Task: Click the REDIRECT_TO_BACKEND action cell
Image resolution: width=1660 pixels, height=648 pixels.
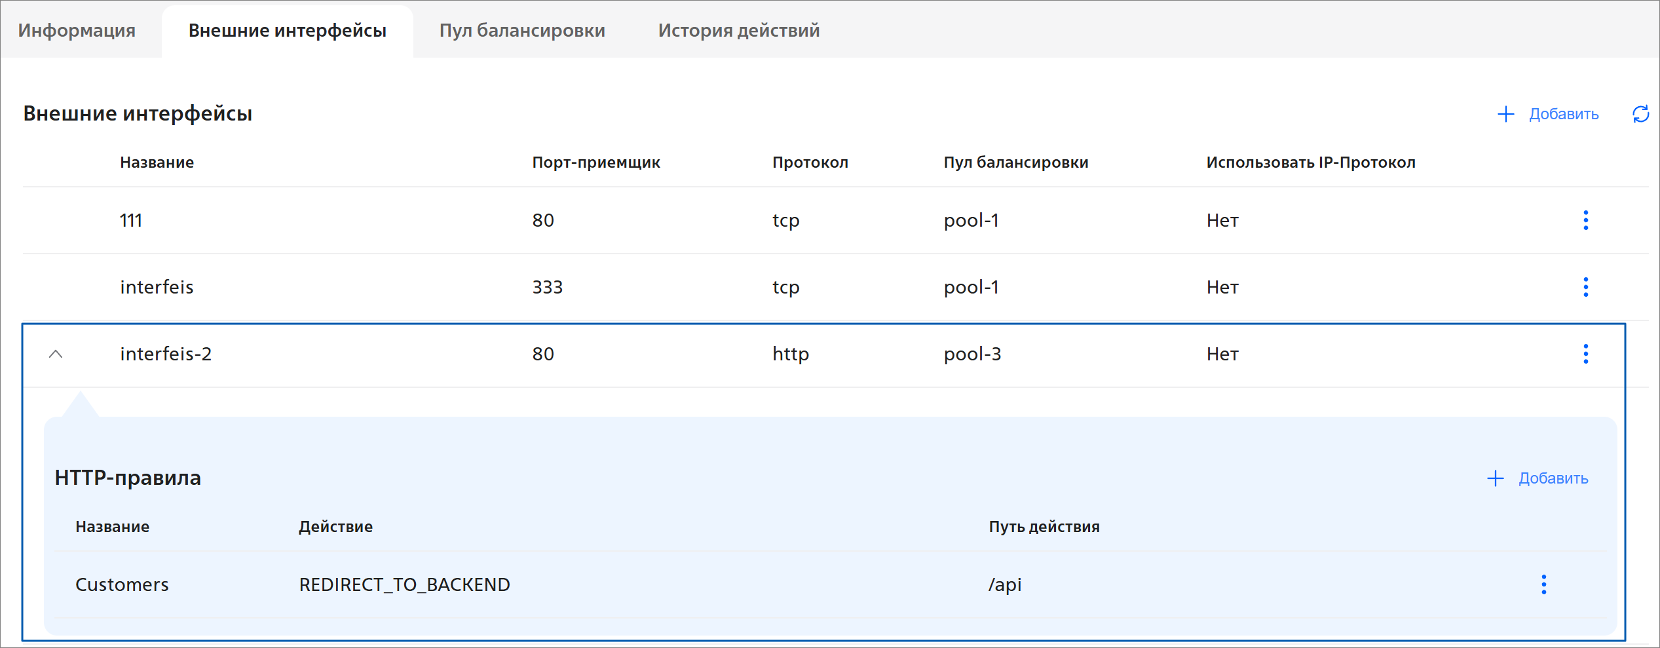Action: [404, 584]
